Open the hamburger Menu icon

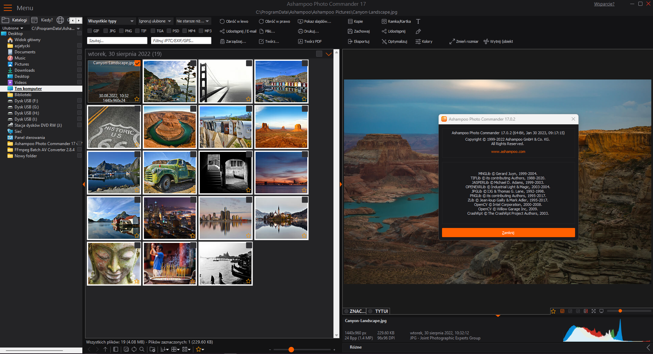pyautogui.click(x=8, y=8)
